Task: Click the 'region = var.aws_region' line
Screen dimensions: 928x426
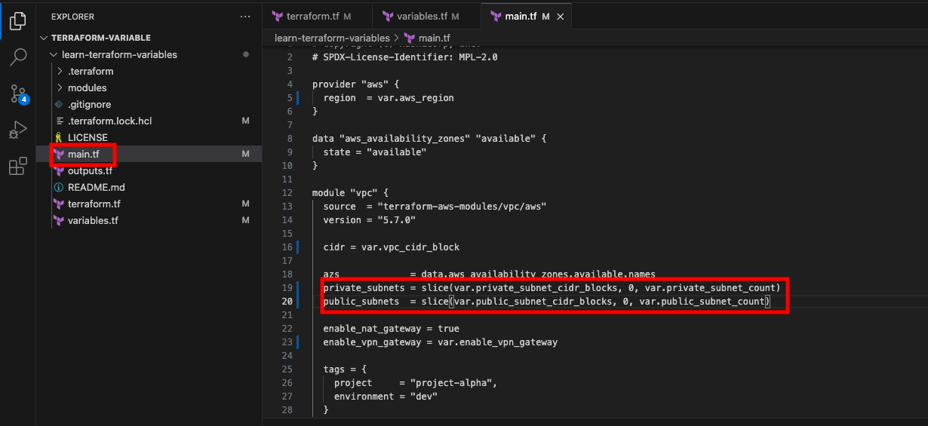Action: [x=389, y=98]
